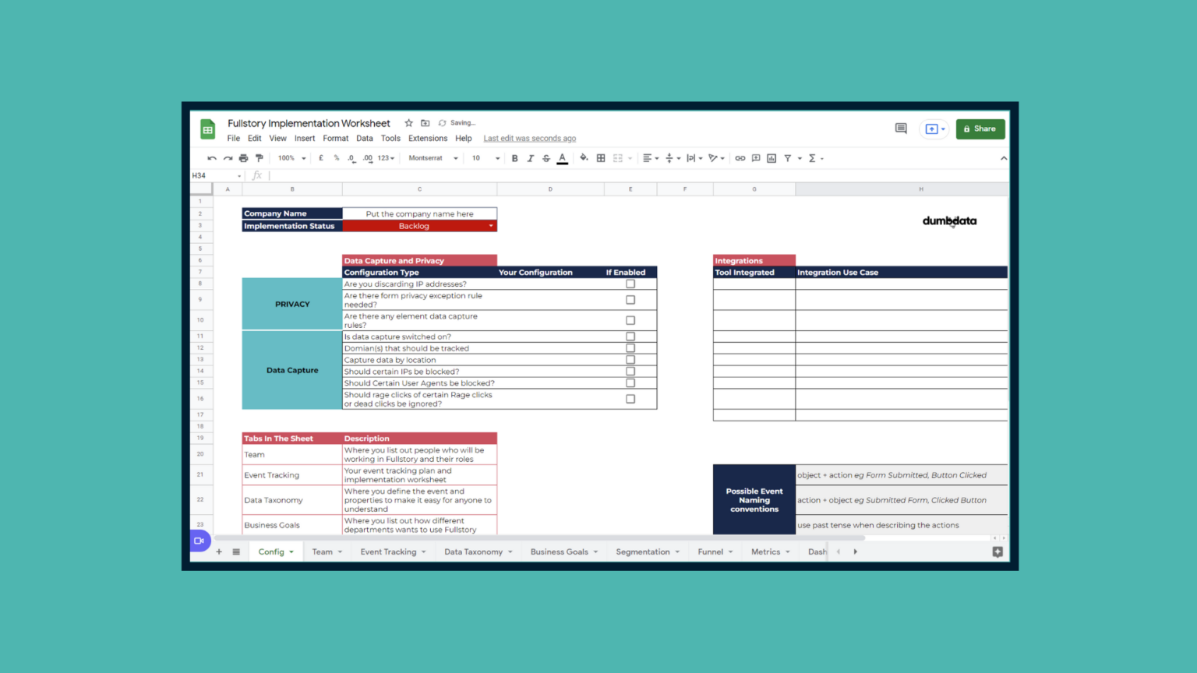
Task: Click the Undo icon
Action: coord(210,157)
